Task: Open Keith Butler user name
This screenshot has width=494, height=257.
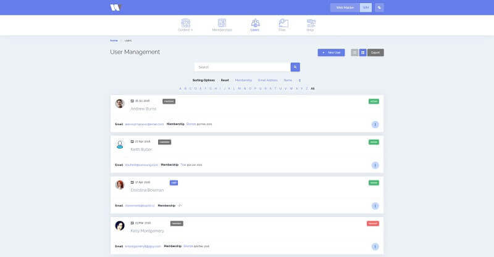Action: click(x=141, y=149)
